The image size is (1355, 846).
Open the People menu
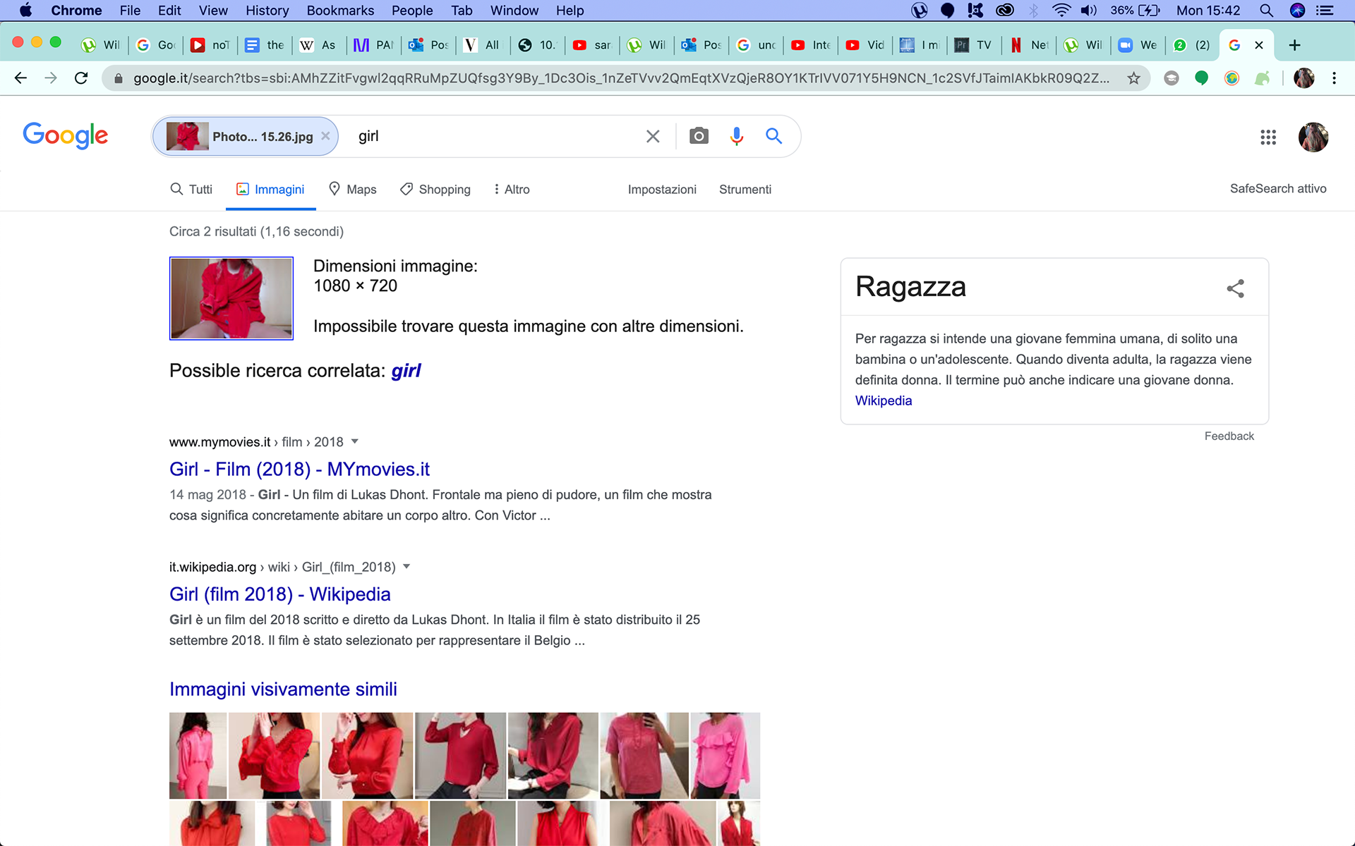tap(412, 11)
